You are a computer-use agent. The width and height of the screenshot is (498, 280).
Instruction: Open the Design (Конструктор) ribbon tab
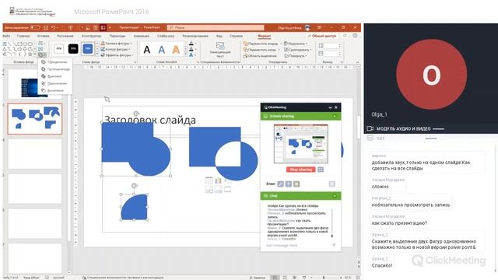tap(91, 36)
